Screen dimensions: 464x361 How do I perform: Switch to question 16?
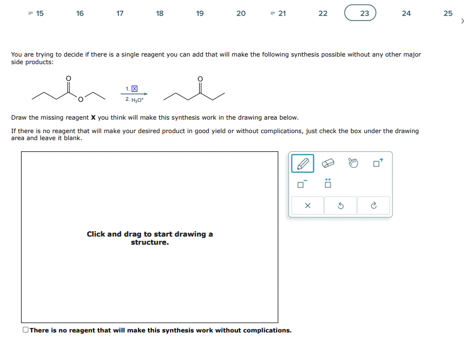pos(80,13)
